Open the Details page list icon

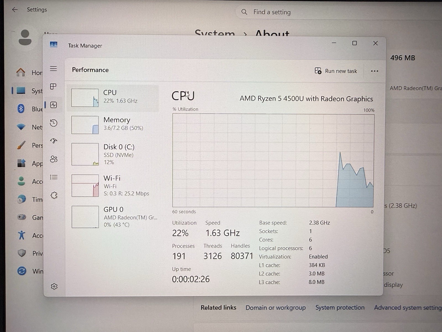tap(54, 177)
